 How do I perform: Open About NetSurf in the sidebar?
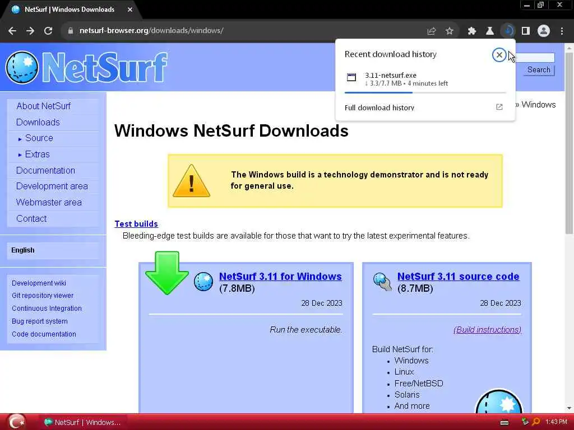pyautogui.click(x=44, y=106)
